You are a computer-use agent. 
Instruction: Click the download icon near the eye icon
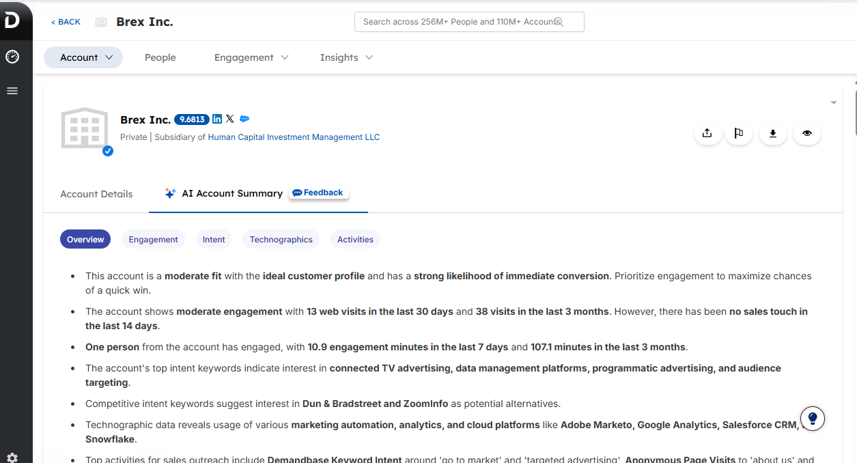point(772,134)
